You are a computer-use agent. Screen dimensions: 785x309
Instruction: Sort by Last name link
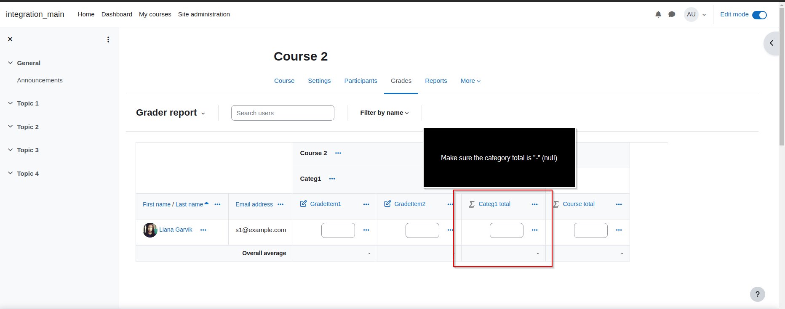point(189,204)
